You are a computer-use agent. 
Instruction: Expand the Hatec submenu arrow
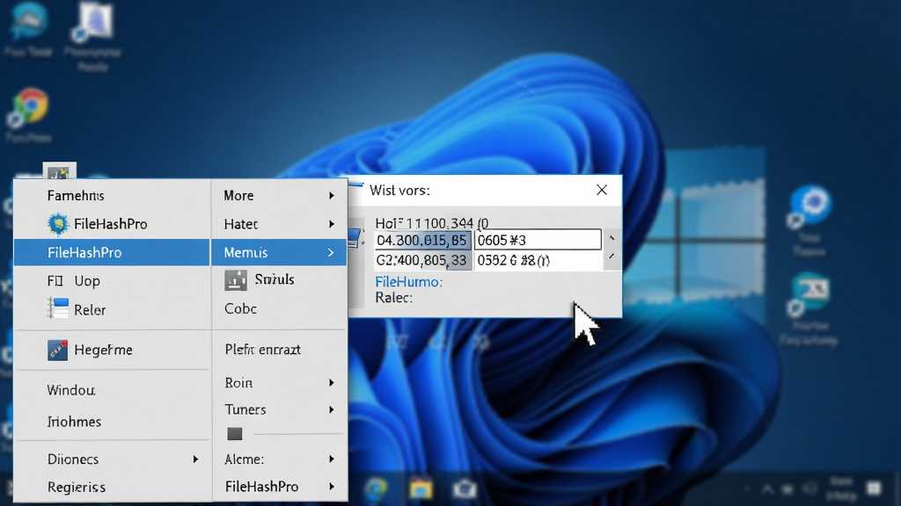(x=332, y=224)
